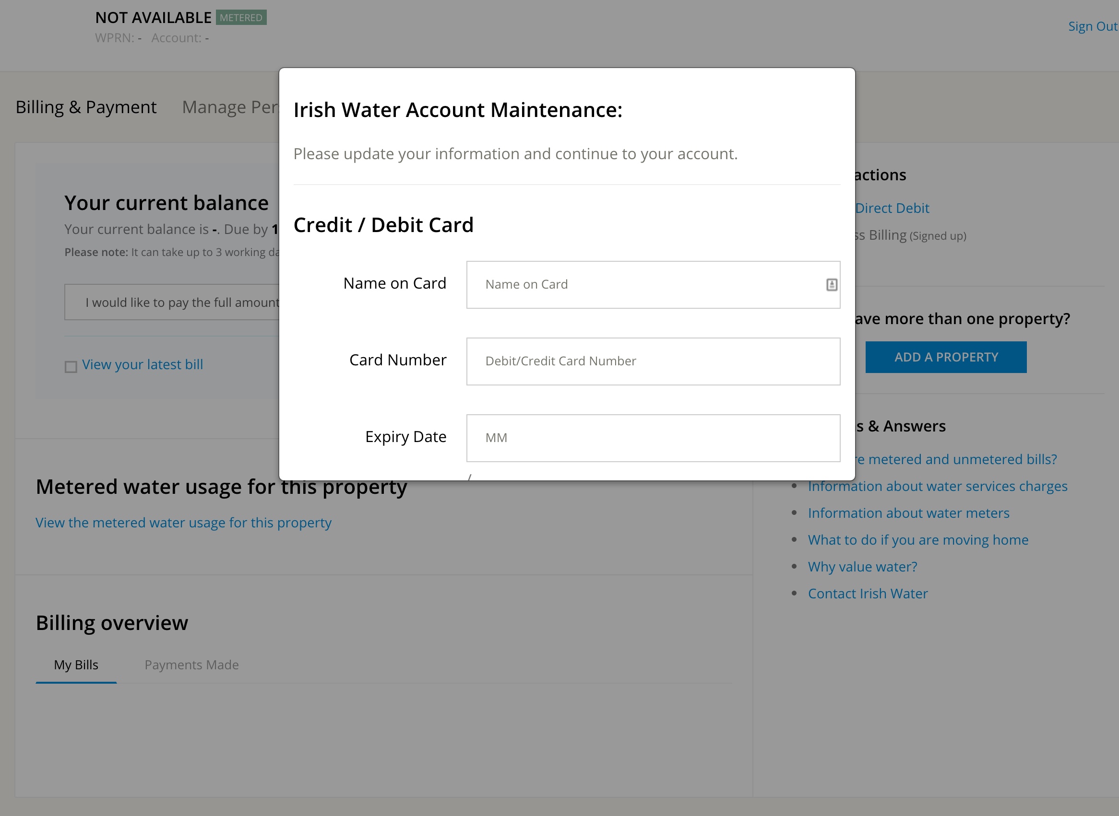Click the metered status badge icon
The width and height of the screenshot is (1119, 816).
click(x=241, y=16)
